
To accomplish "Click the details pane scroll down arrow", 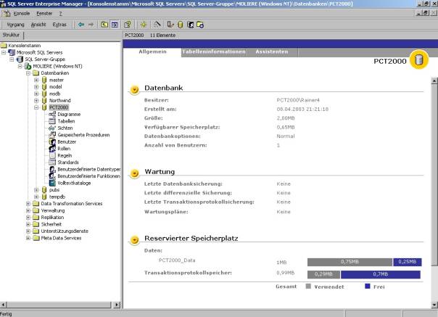I will coord(434,305).
